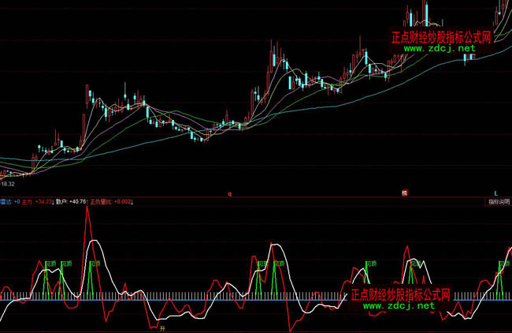
Task: Click the 升 signal marker in the indicator panel
Action: click(162, 327)
